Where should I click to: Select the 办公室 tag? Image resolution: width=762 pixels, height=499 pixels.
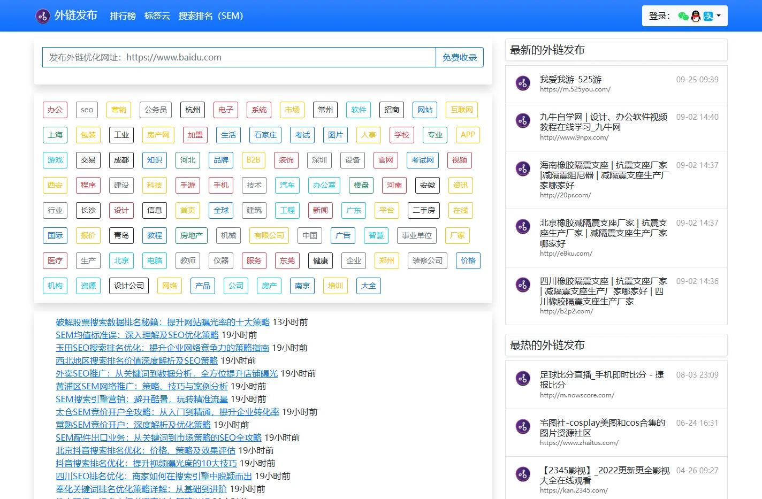[x=324, y=185]
